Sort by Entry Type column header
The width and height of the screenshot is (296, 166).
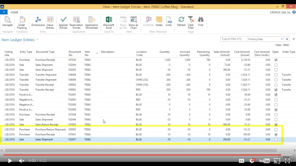pyautogui.click(x=26, y=52)
